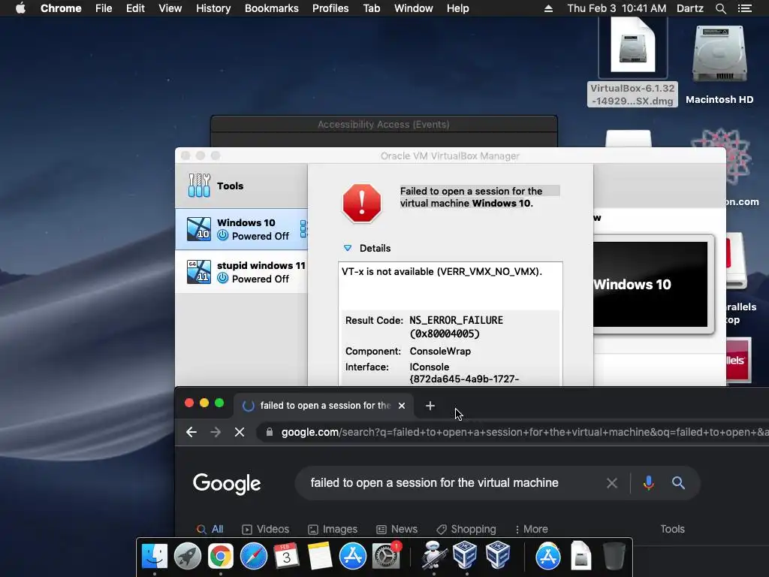The image size is (769, 577).
Task: Switch to Shopping results
Action: pos(466,529)
